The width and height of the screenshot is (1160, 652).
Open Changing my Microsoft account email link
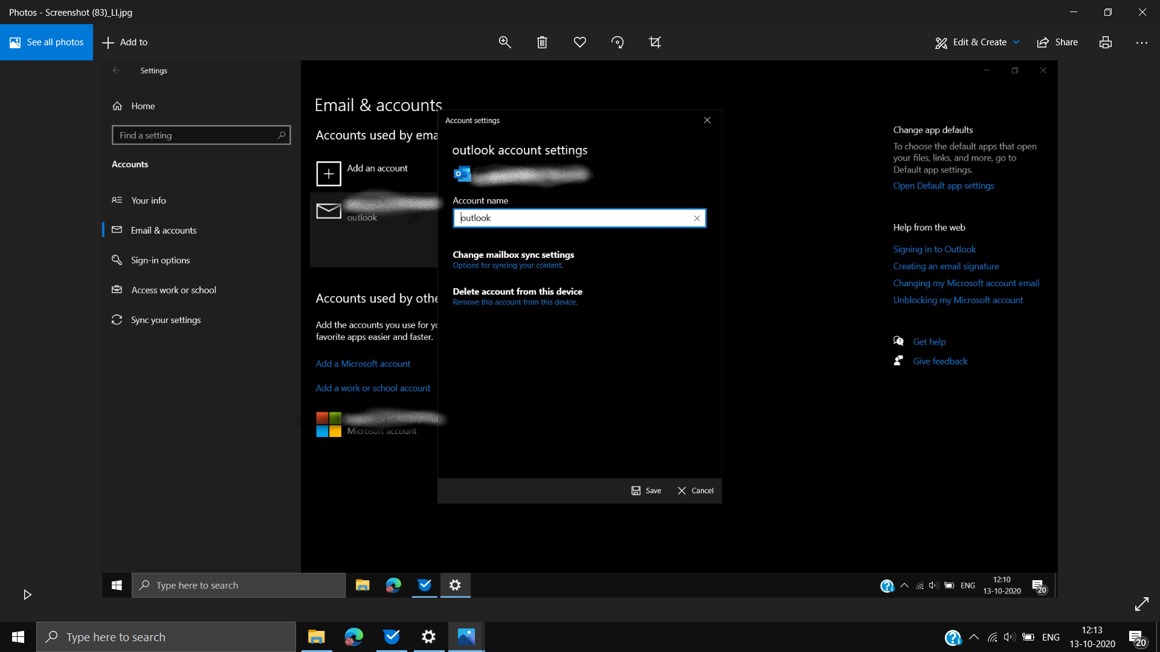(966, 283)
